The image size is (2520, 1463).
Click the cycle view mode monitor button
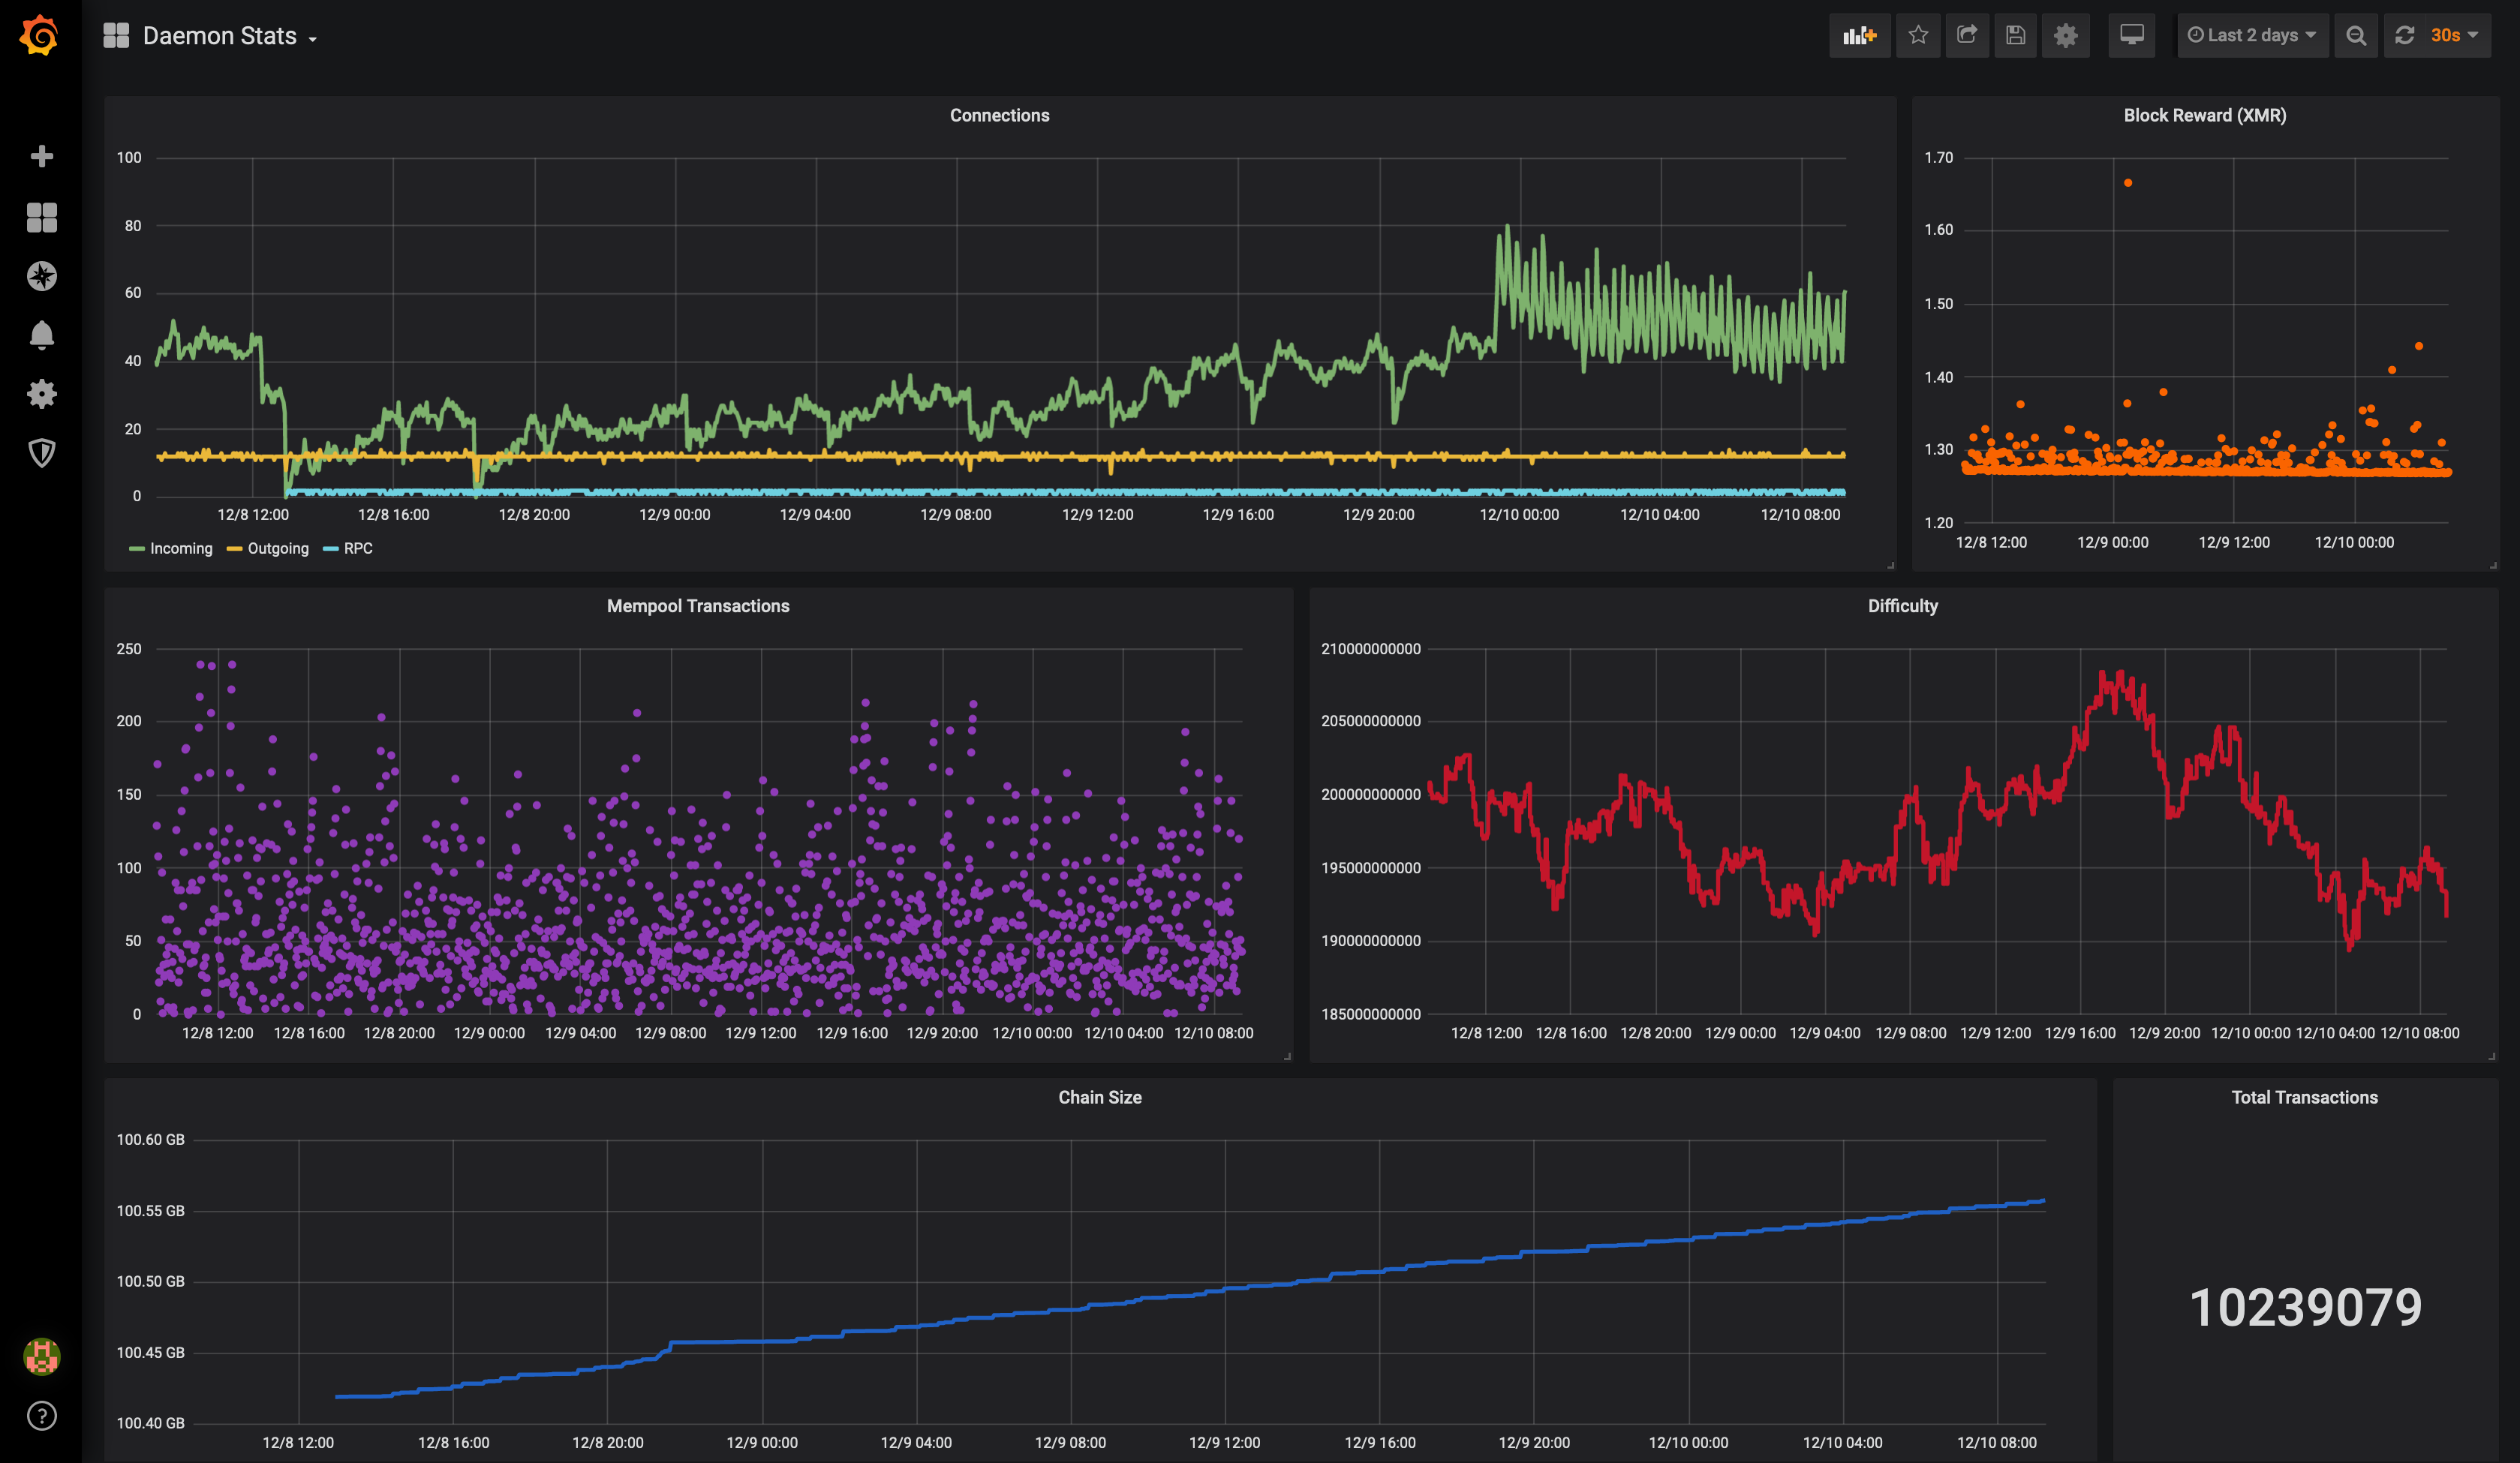[2131, 36]
